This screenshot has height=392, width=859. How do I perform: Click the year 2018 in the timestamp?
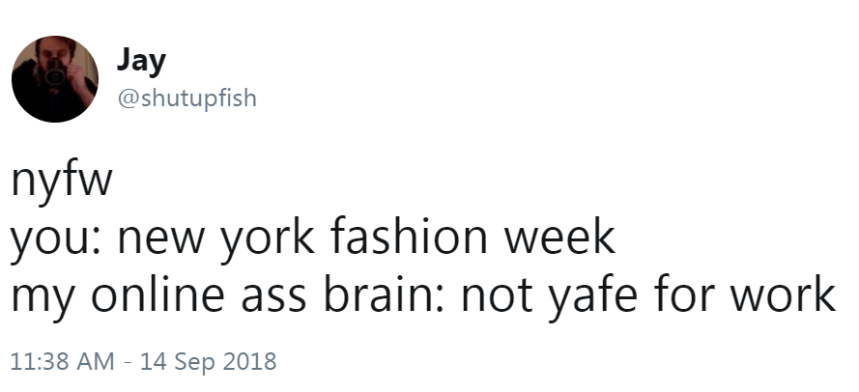click(x=249, y=363)
